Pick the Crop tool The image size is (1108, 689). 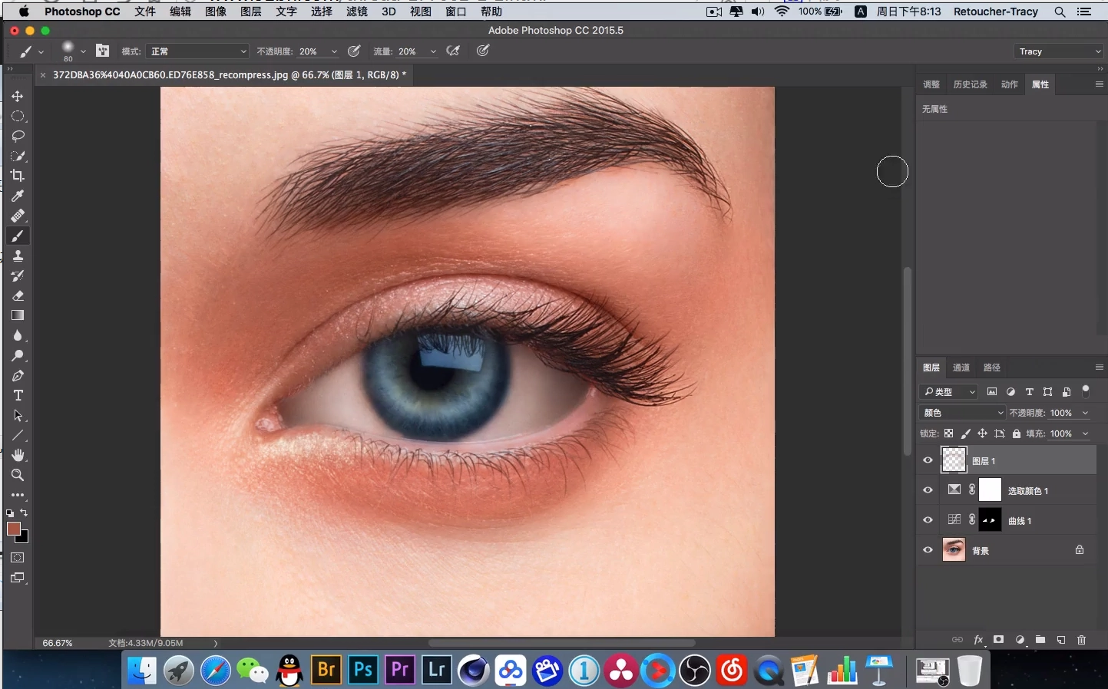pos(18,176)
